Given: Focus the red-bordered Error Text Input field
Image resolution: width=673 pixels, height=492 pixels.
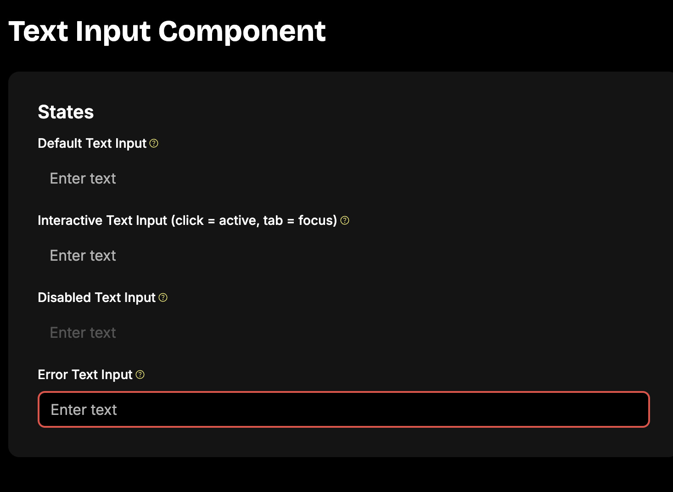Looking at the screenshot, I should 344,409.
